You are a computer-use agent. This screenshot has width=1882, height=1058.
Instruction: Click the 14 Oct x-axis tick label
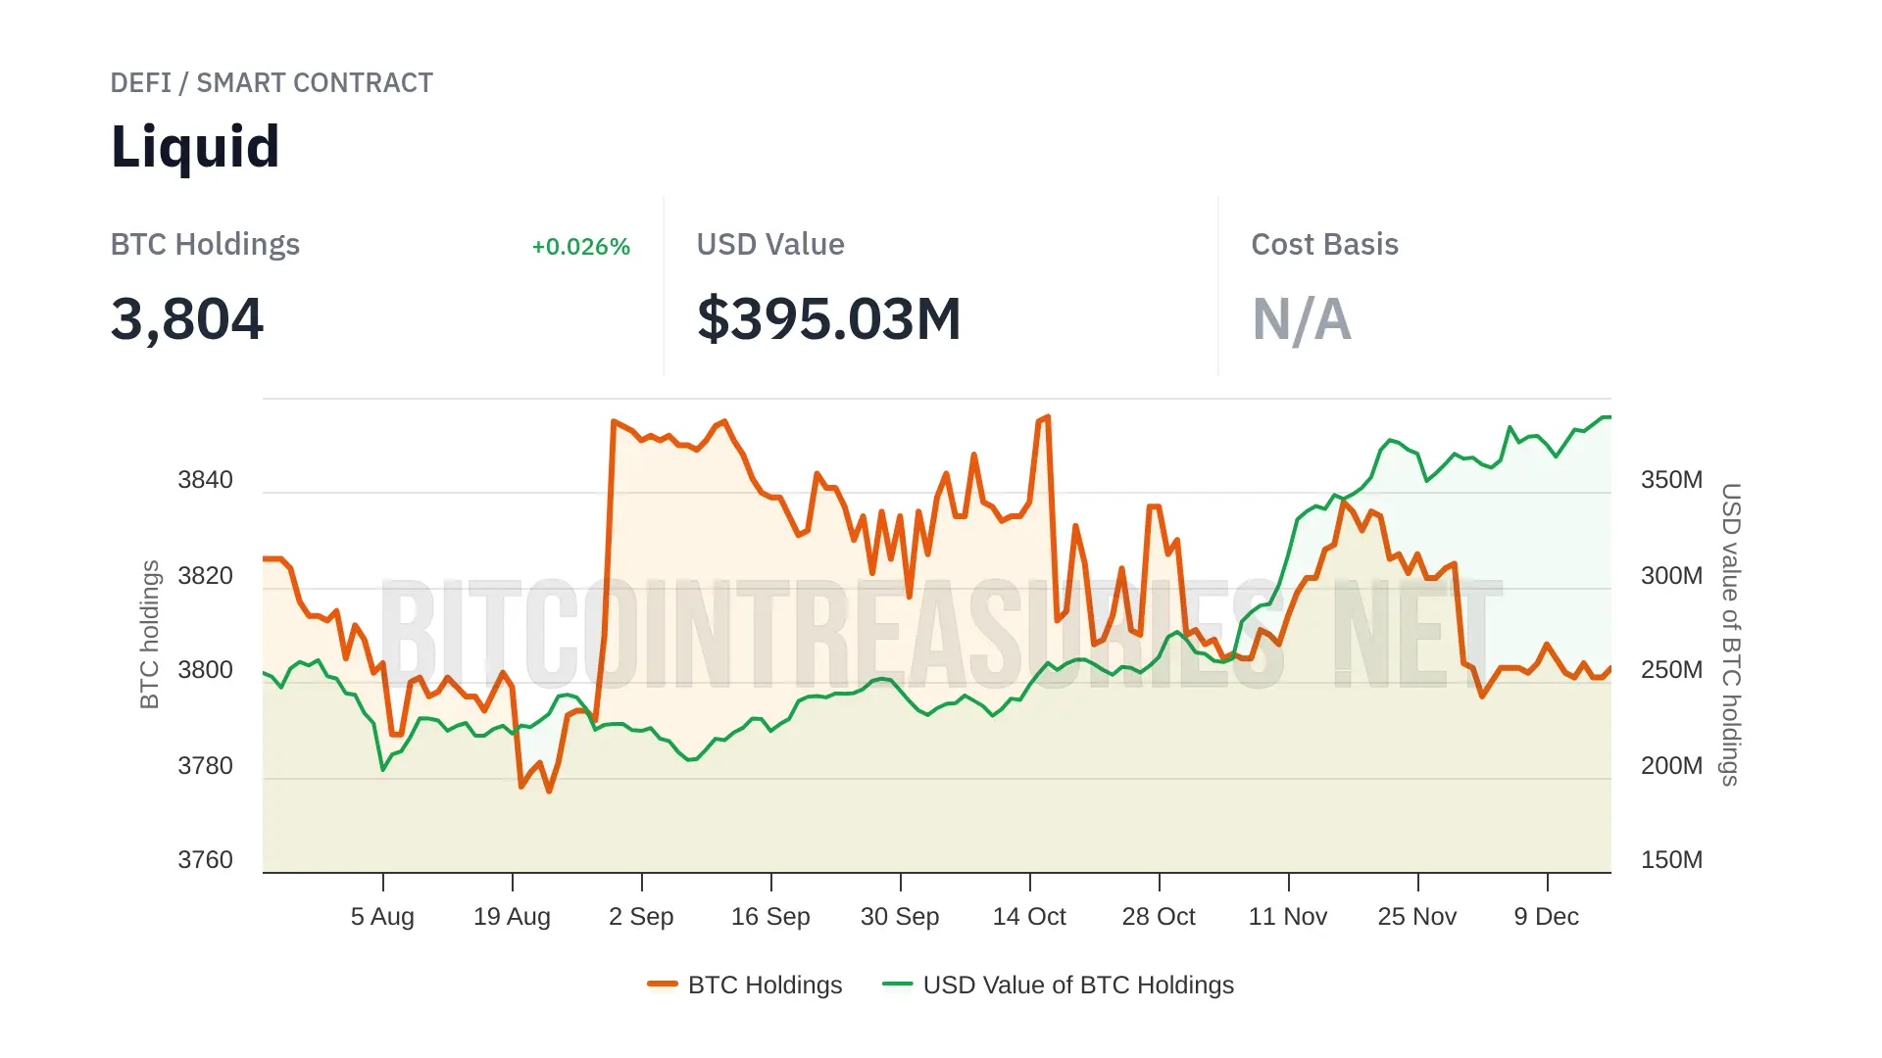tap(1029, 917)
